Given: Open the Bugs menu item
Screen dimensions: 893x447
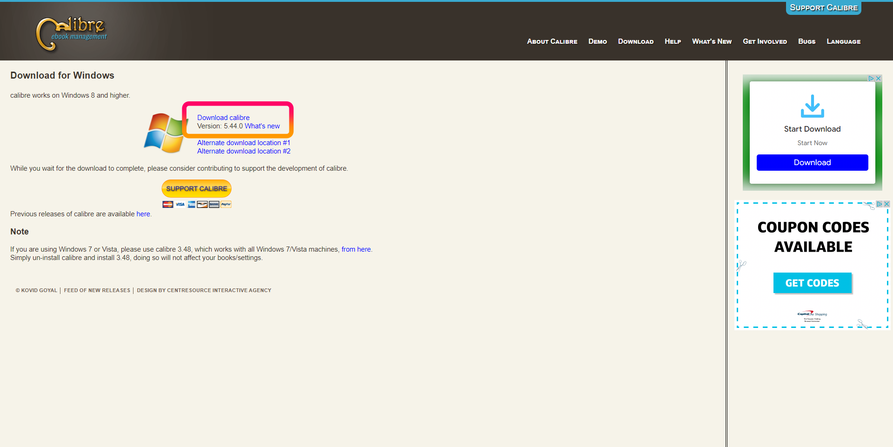Looking at the screenshot, I should (x=806, y=41).
